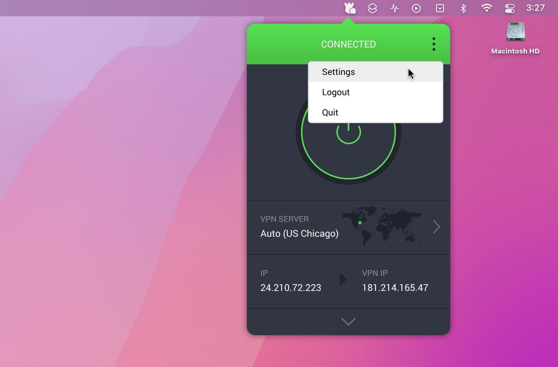Viewport: 558px width, 367px height.
Task: Click the play circle menu bar icon
Action: tap(416, 8)
